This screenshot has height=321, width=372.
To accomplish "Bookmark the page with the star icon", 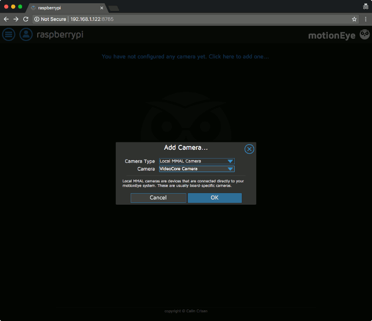I will [354, 19].
